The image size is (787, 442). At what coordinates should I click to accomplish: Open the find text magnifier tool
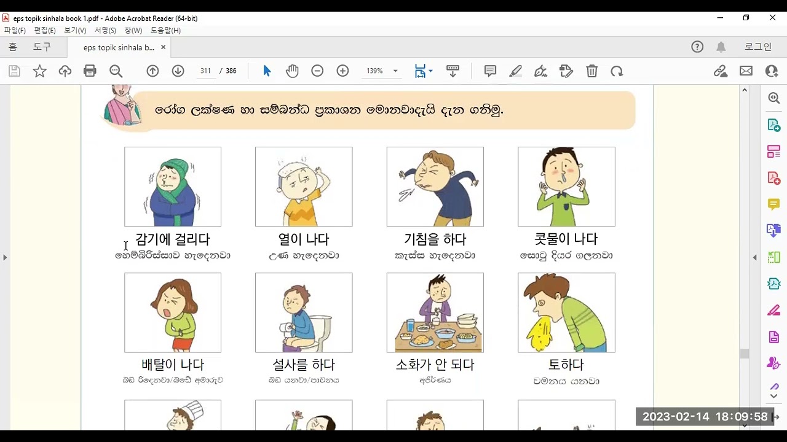pos(116,71)
